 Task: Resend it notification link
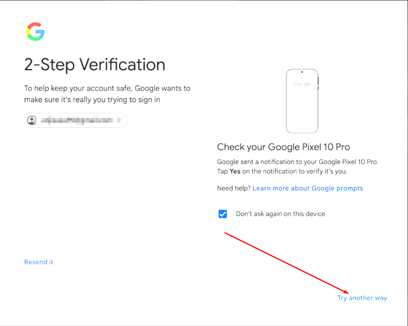click(39, 262)
